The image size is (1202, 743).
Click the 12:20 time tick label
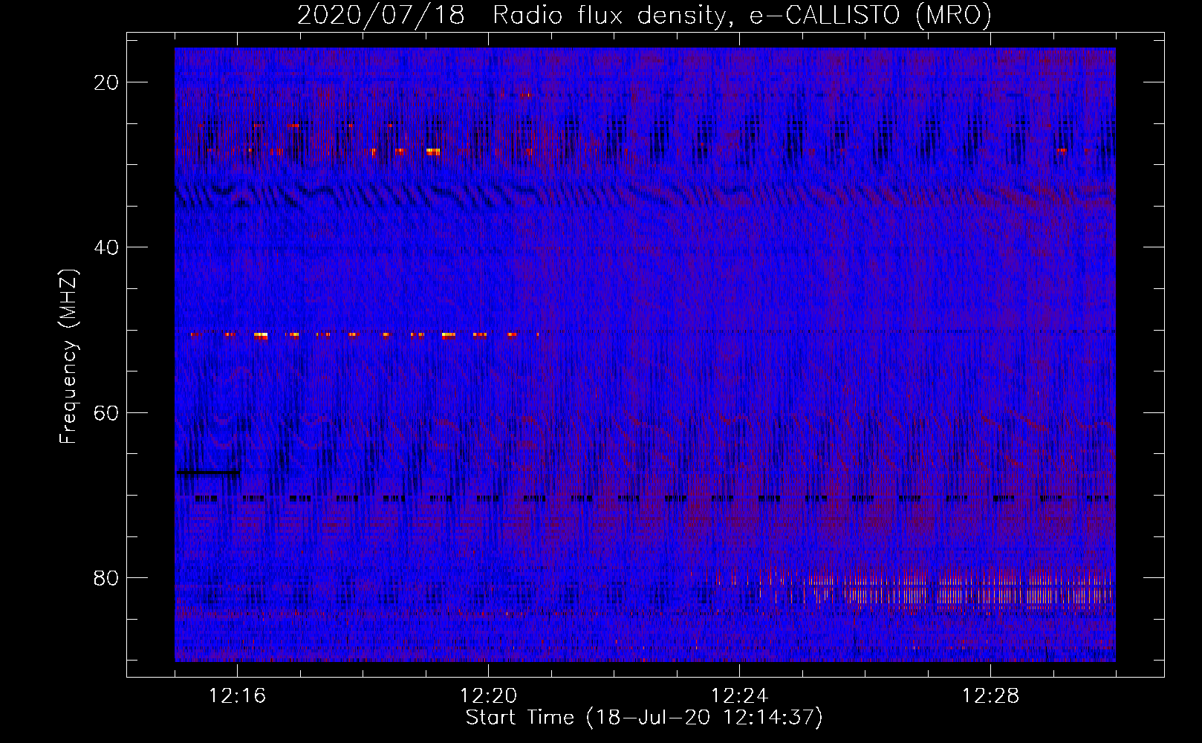click(488, 695)
